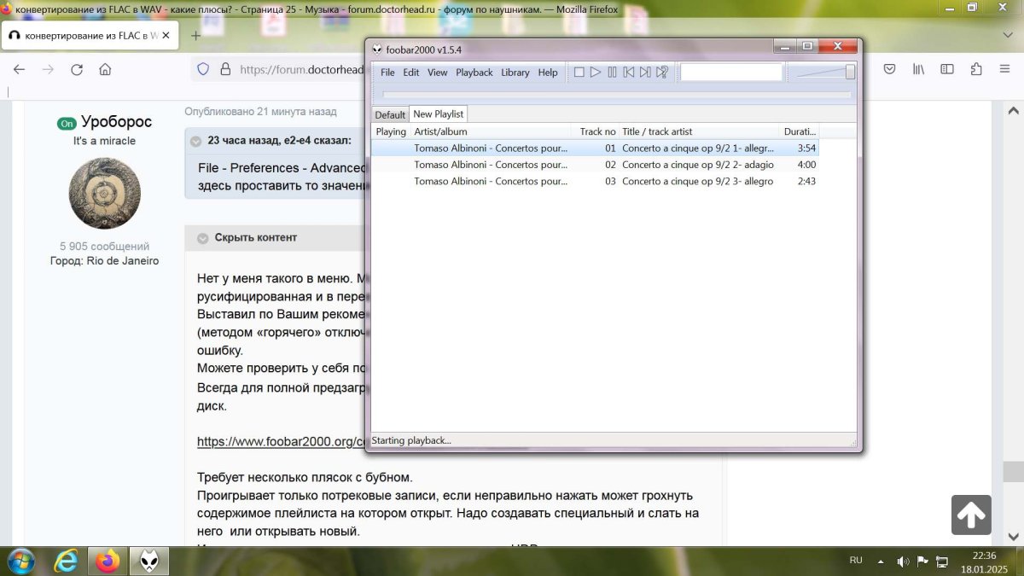Open Firefox home page

[x=105, y=69]
